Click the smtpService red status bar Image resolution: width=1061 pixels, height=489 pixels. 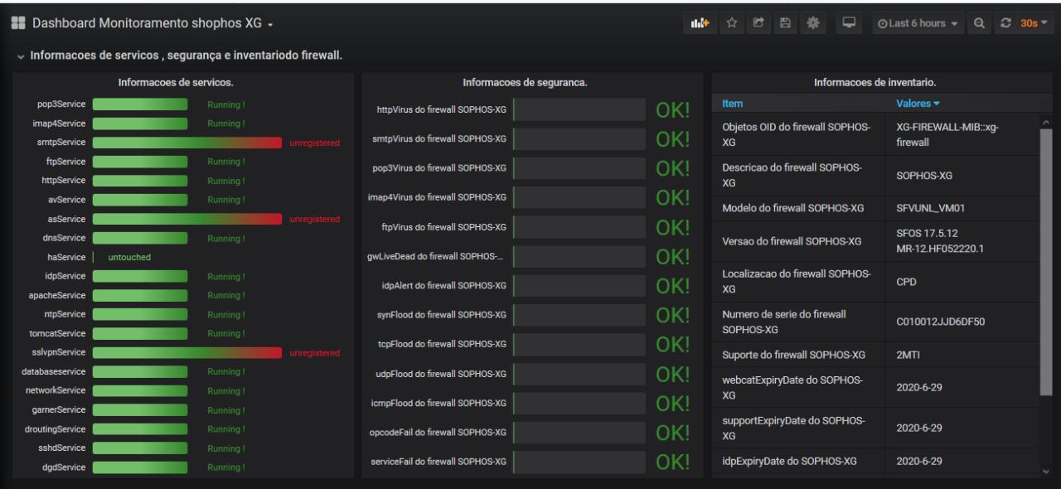point(187,143)
